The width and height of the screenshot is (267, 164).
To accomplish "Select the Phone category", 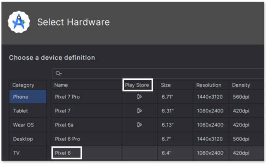I will pos(21,97).
